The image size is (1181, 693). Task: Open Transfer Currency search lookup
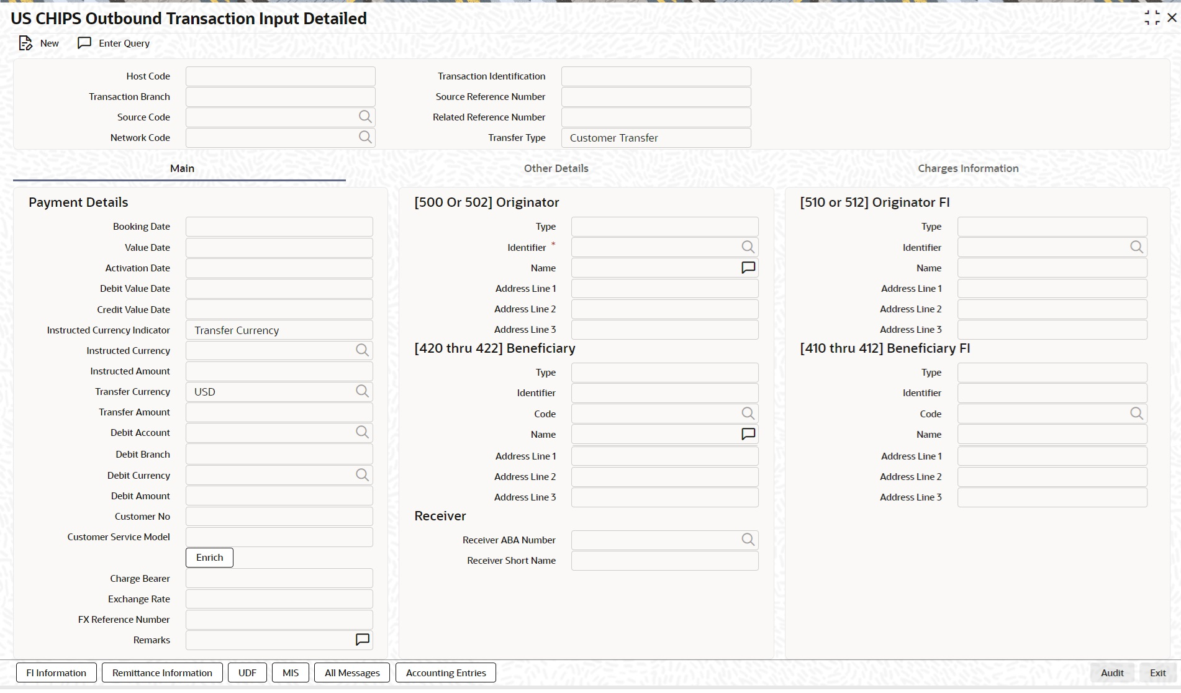[x=362, y=391]
